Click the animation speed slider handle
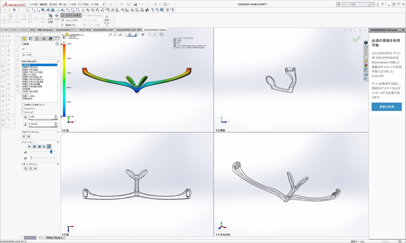406x243 pixels. pyautogui.click(x=51, y=152)
